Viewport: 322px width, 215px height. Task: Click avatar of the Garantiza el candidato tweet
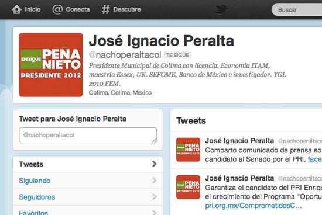pyautogui.click(x=188, y=187)
